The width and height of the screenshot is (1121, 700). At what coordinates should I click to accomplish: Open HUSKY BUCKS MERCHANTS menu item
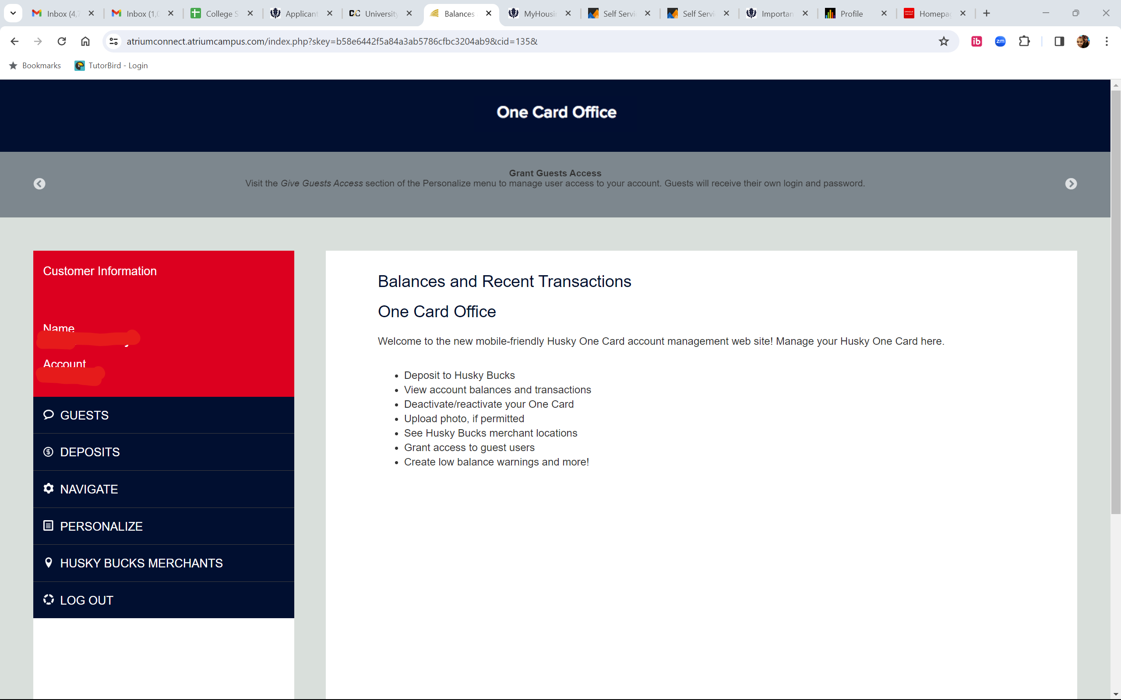click(141, 563)
